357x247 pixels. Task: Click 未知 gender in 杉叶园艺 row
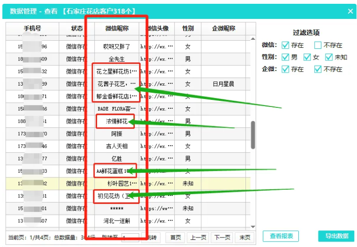click(188, 184)
